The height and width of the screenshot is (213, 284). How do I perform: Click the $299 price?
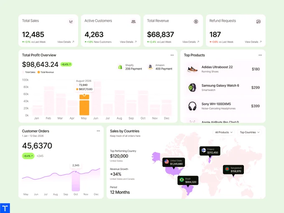(x=255, y=88)
